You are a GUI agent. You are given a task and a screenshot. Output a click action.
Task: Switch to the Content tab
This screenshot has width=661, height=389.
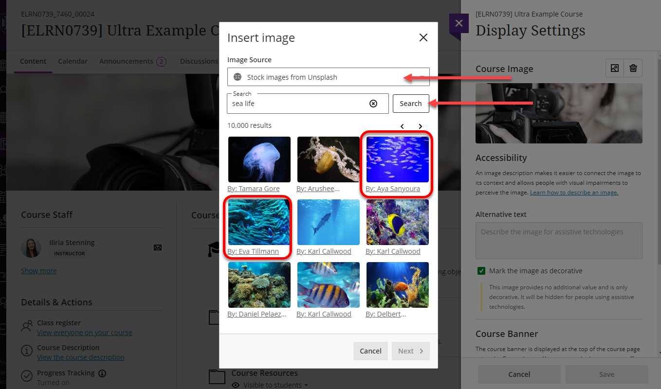(33, 61)
